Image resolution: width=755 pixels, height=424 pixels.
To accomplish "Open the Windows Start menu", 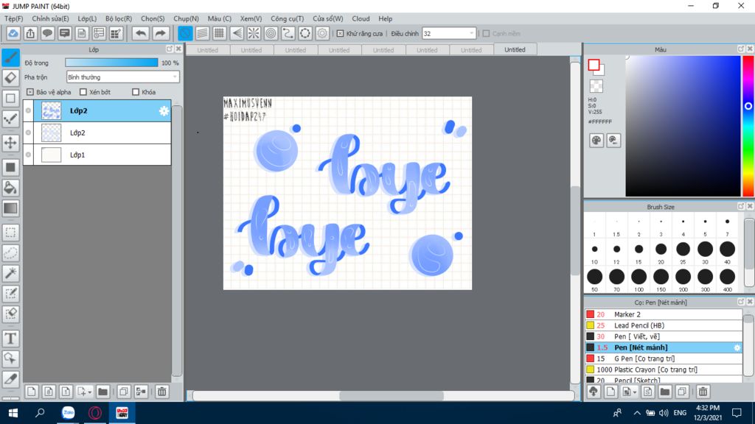I will [x=13, y=413].
